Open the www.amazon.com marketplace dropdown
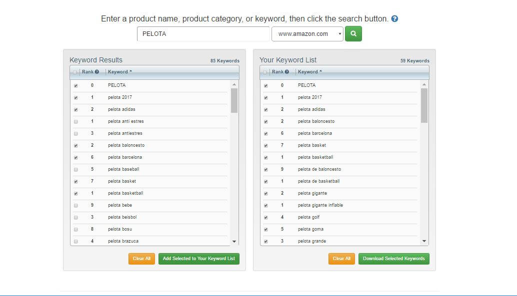 307,34
